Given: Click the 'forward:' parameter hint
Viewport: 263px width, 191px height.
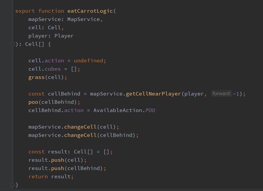Looking at the screenshot, I should point(221,93).
